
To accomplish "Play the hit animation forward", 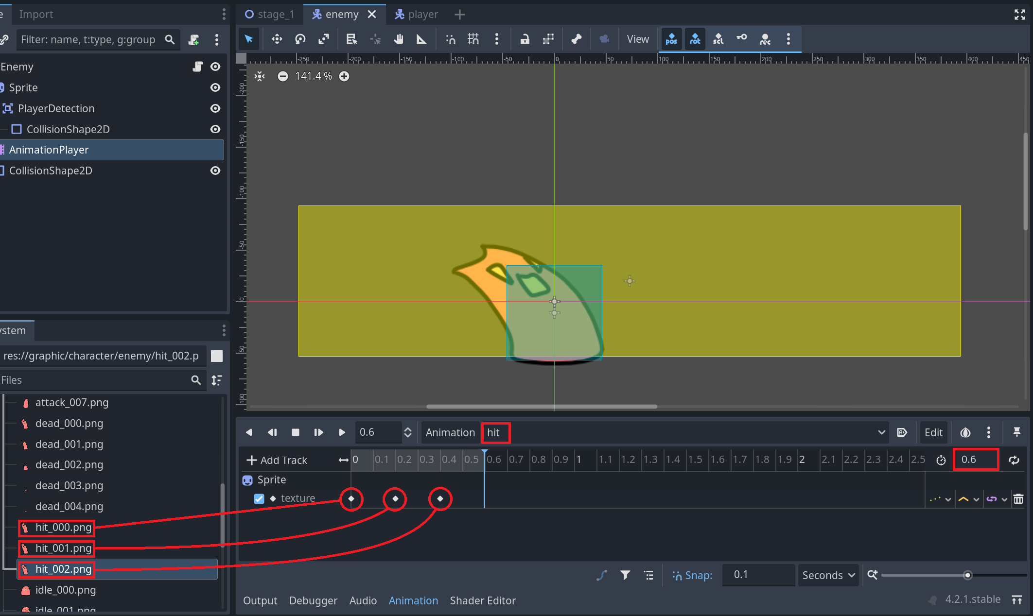I will (342, 432).
